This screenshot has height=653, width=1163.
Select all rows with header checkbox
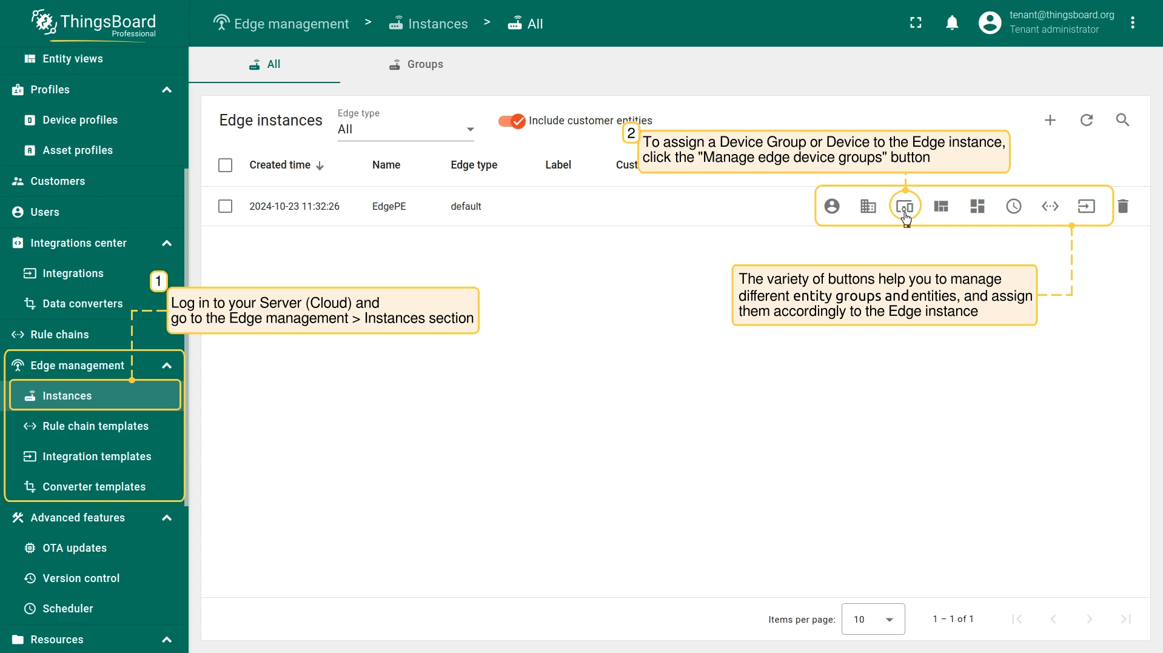[225, 165]
